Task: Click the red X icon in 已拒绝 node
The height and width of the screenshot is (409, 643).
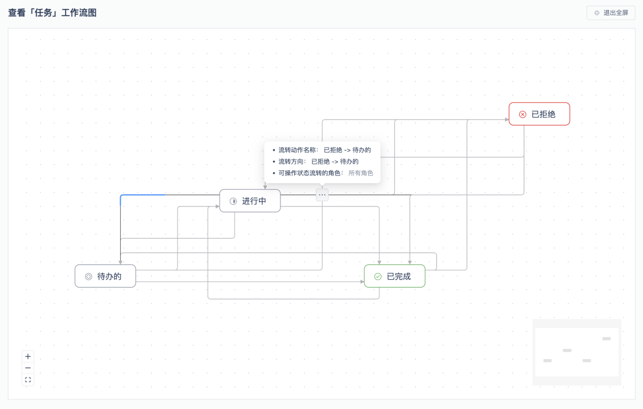Action: [x=523, y=114]
